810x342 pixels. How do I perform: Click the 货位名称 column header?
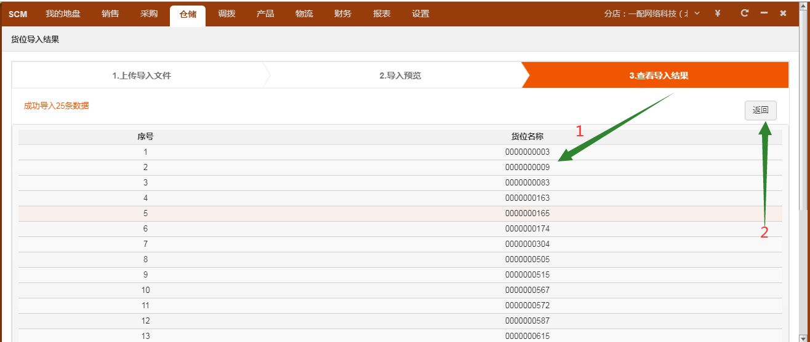click(x=527, y=136)
